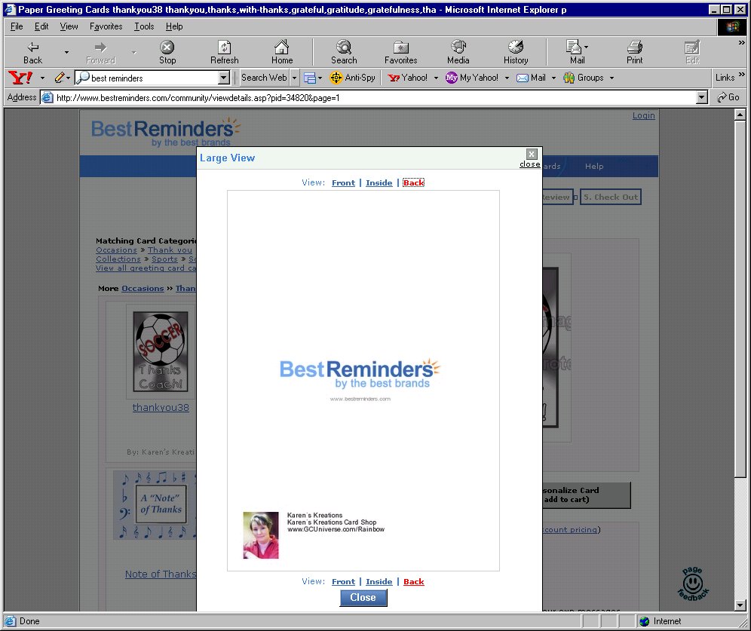Go to Home page icon

point(282,47)
